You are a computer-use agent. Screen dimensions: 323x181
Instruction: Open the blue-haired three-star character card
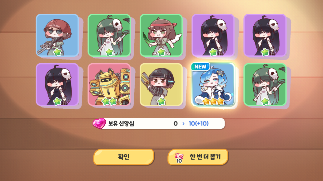pyautogui.click(x=213, y=84)
